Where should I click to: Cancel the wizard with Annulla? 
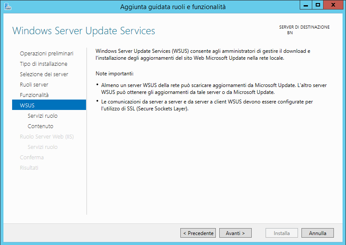[x=317, y=233]
